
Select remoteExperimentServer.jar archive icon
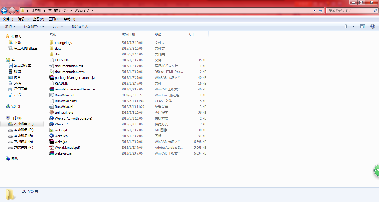(51, 89)
